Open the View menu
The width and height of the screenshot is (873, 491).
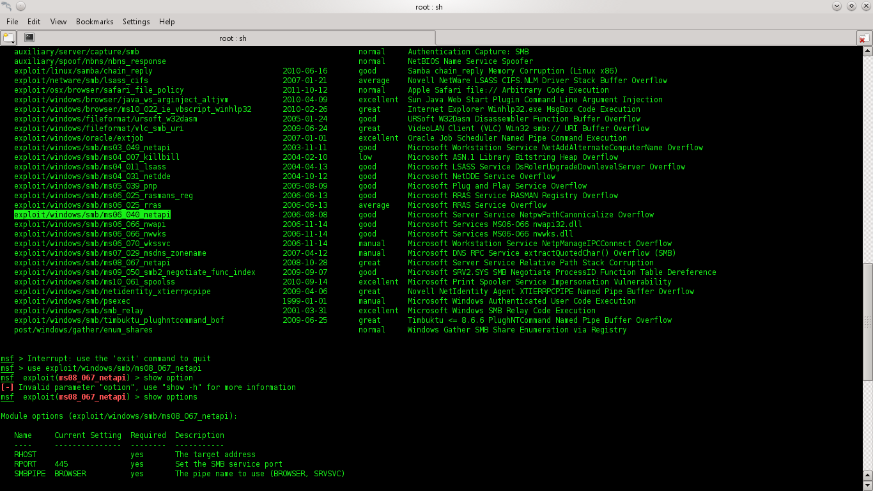[58, 21]
